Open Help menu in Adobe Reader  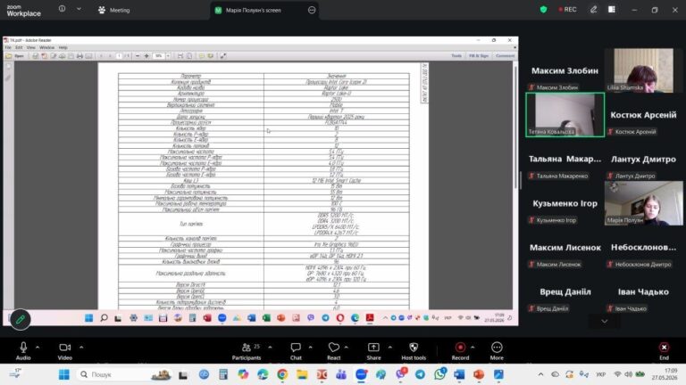click(63, 47)
